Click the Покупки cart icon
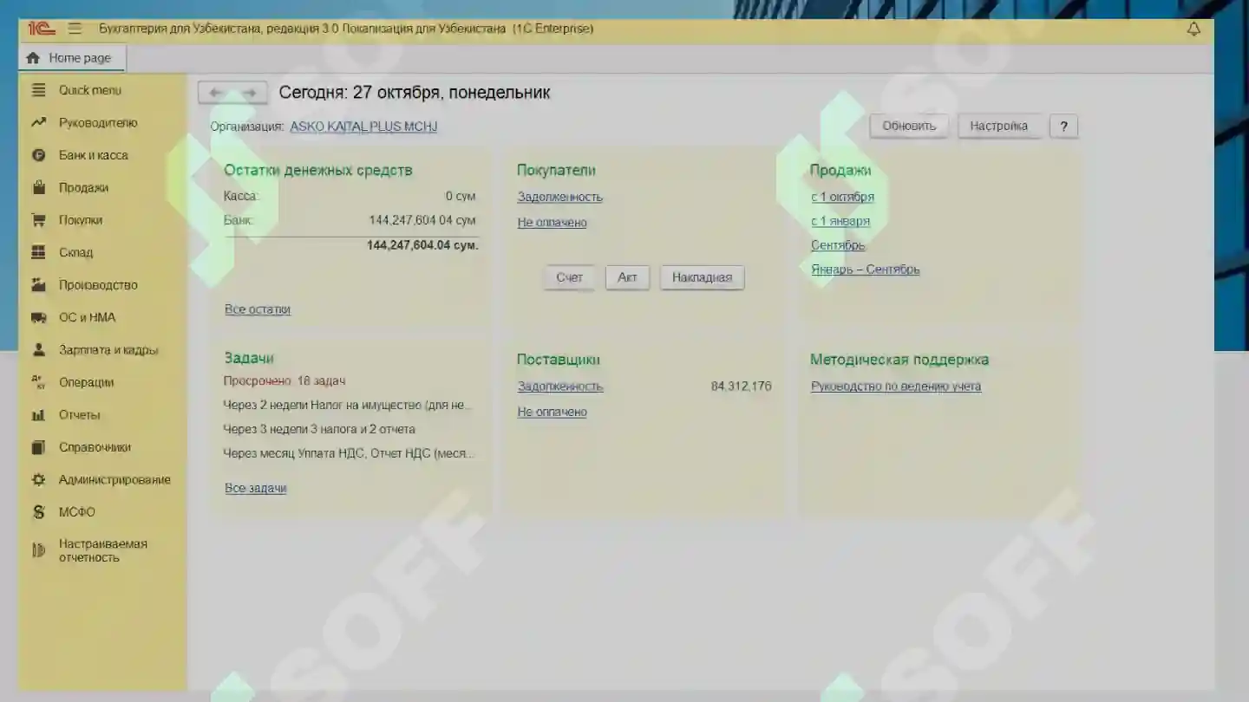This screenshot has width=1249, height=702. click(x=38, y=220)
